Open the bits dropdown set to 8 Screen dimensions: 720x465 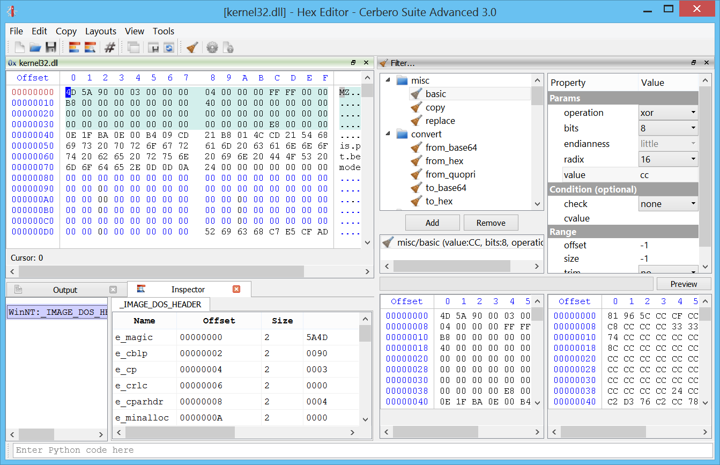pyautogui.click(x=668, y=128)
